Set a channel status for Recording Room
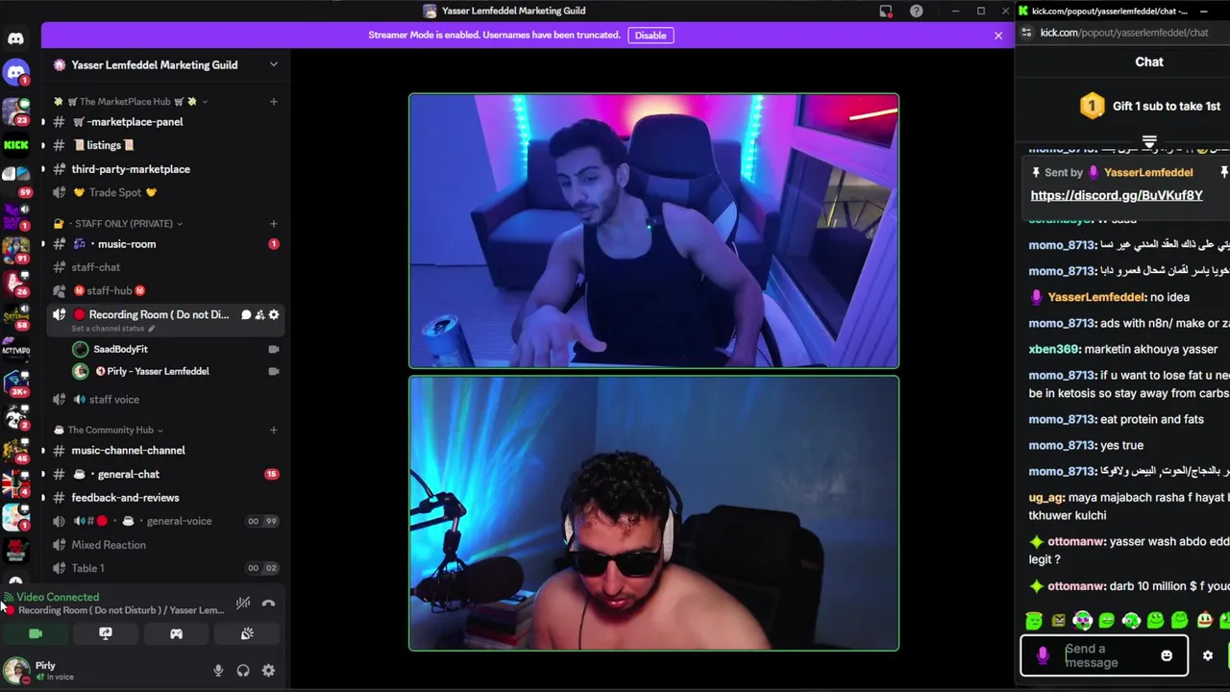 [112, 329]
